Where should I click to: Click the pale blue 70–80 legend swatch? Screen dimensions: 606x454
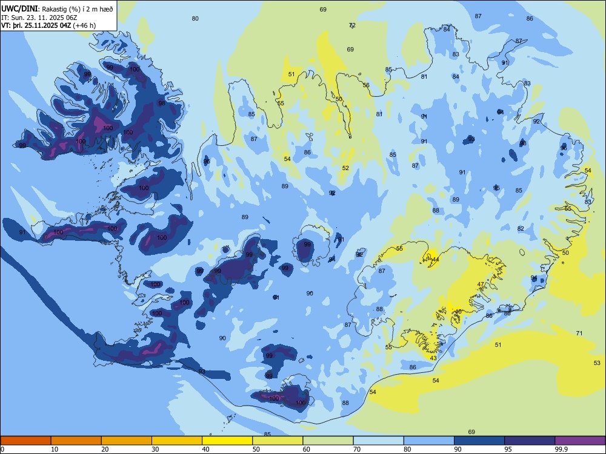pyautogui.click(x=378, y=440)
